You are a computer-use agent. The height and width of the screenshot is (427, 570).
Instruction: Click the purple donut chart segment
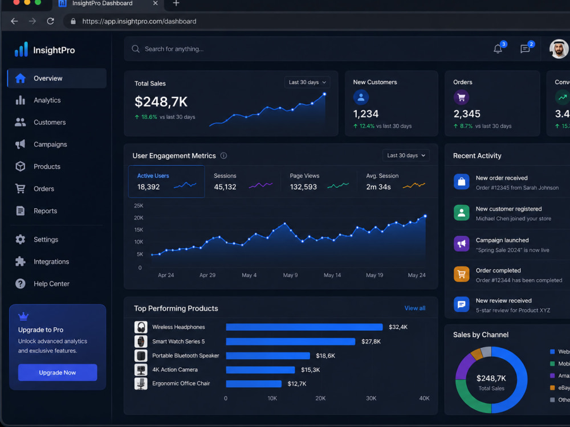[463, 366]
